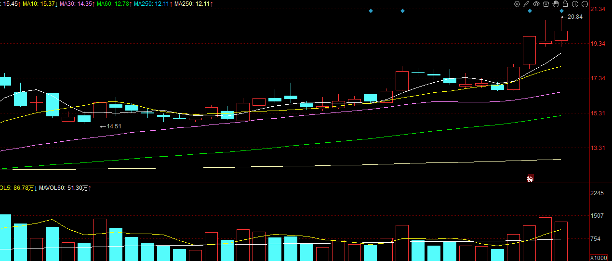The height and width of the screenshot is (261, 612).
Task: Click the 19.34 price axis label
Action: (599, 43)
